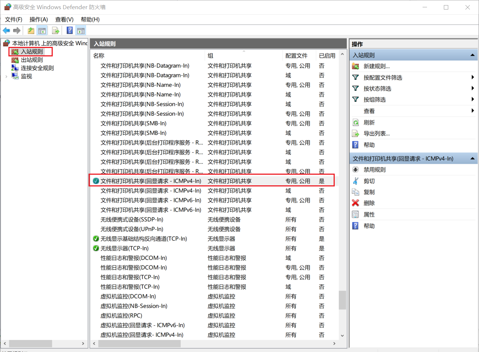The image size is (479, 352).
Task: Click the left tree horizontal scrollbar thumb
Action: click(x=30, y=344)
